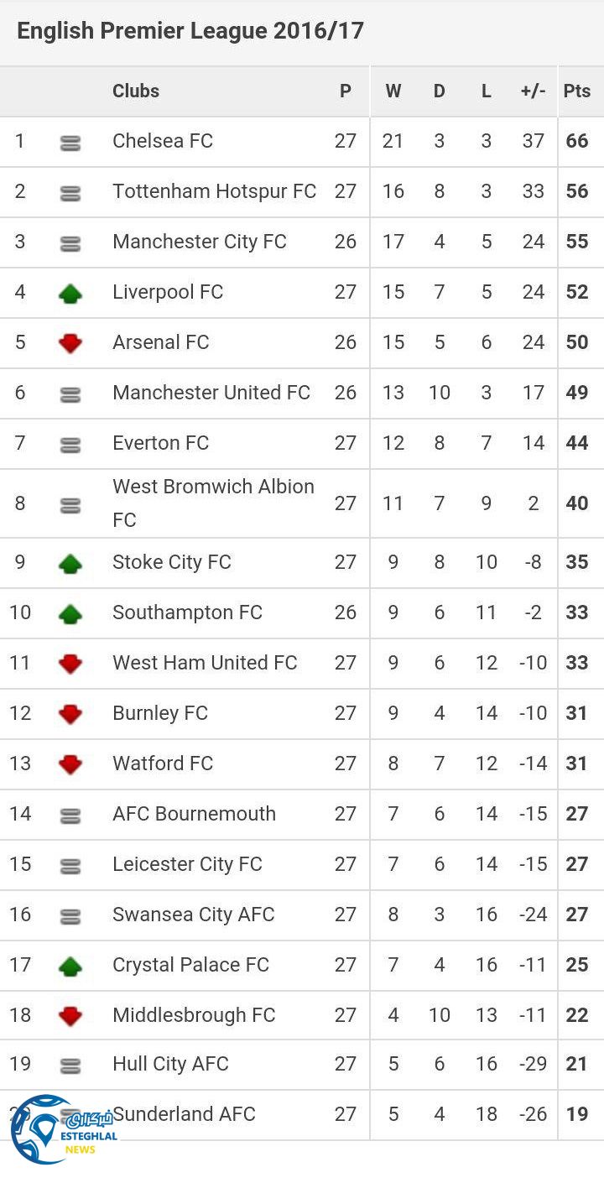604x1183 pixels.
Task: Click green up arrow beside Southampton FC
Action: click(70, 613)
